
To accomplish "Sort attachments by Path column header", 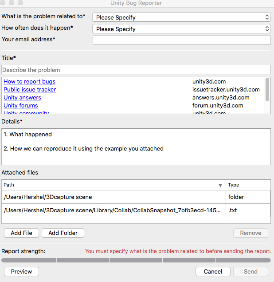I will pos(114,185).
